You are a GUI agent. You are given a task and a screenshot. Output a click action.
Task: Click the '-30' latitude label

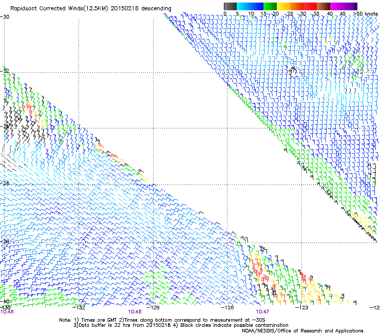(5, 17)
